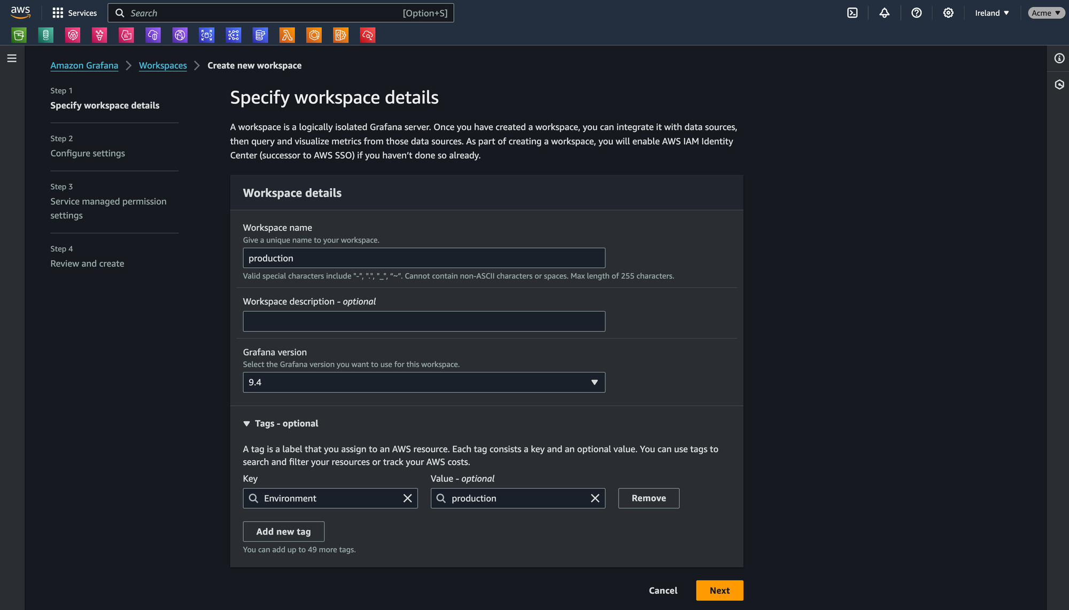Collapse the Tags optional section
1069x610 pixels.
[x=246, y=423]
